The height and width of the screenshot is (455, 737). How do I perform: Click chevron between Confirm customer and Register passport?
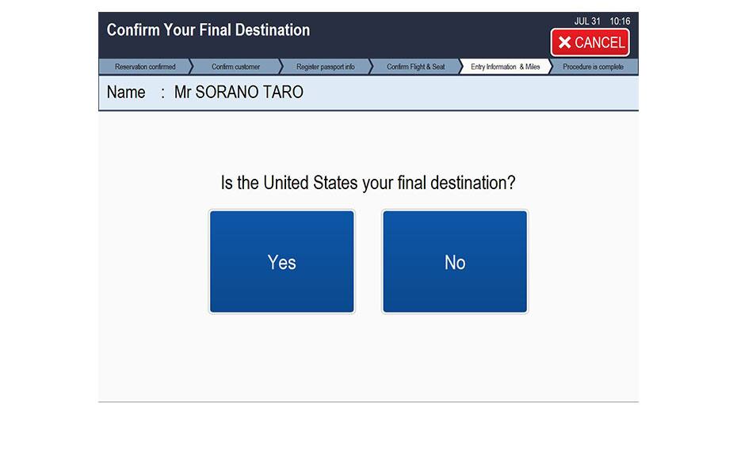click(280, 67)
